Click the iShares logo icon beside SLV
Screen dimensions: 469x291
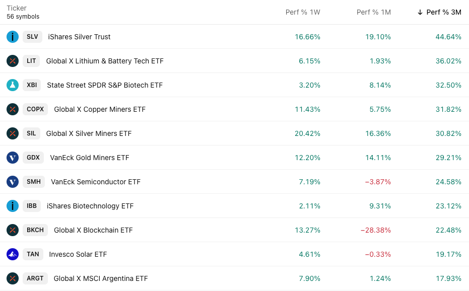pyautogui.click(x=13, y=37)
